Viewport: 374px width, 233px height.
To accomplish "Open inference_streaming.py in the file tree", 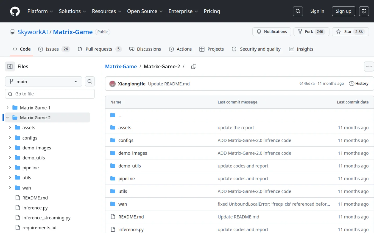I will (x=46, y=218).
